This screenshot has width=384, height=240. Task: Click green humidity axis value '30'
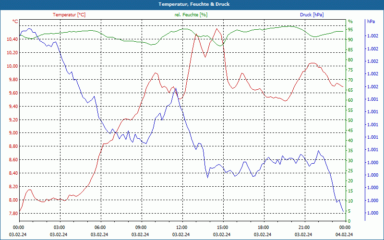tap(350, 161)
